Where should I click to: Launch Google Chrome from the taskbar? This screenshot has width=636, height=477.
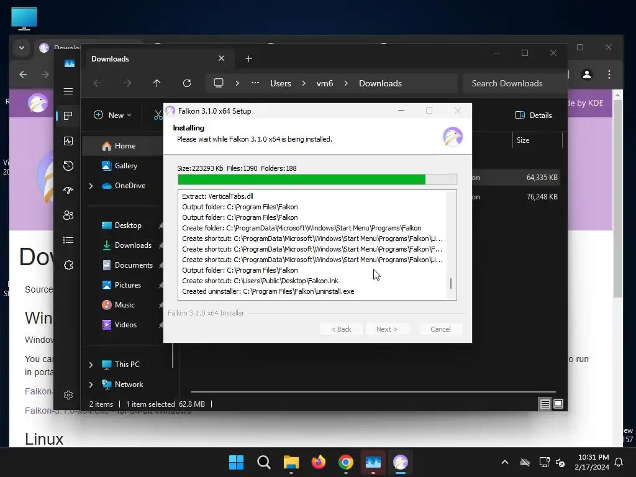(x=345, y=462)
